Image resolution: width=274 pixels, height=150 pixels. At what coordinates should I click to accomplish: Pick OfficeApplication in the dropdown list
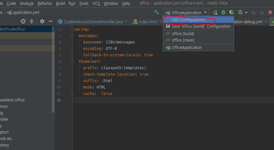[x=198, y=47]
